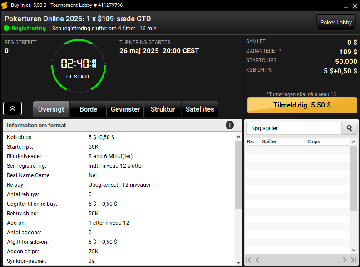Switch to the Gevinster tab
Viewport: 360px width, 267px height.
pos(125,109)
